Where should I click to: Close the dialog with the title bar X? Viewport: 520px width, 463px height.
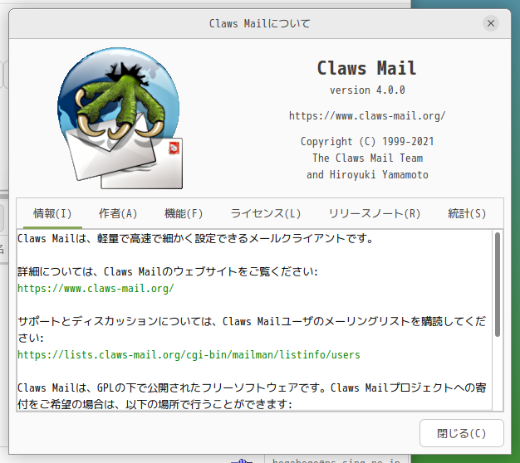(490, 23)
